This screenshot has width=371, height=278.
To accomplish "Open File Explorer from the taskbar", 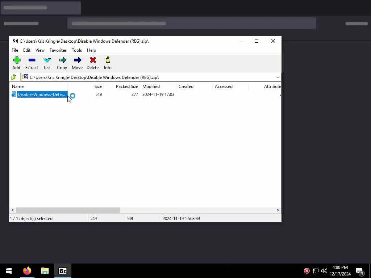I will 45,271.
